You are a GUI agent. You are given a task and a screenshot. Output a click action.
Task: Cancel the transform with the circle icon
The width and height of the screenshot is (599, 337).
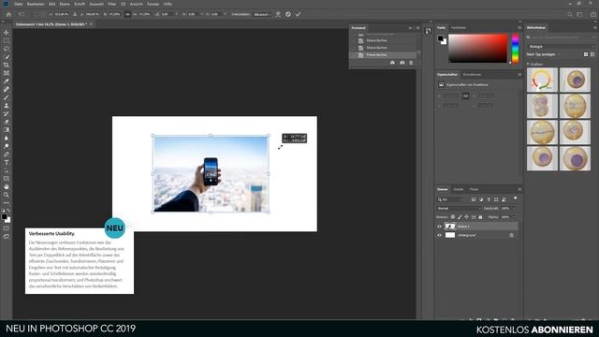[x=288, y=14]
